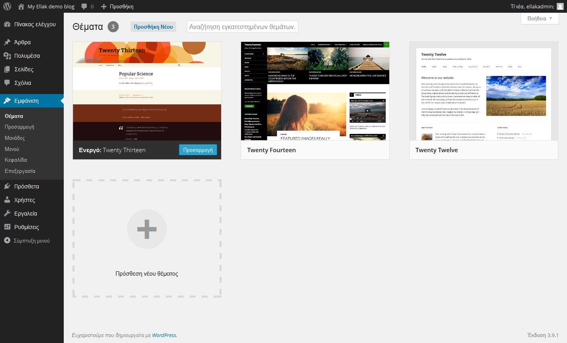Click the settings icon for Ρυθμίσεις
The image size is (567, 343).
pos(7,227)
